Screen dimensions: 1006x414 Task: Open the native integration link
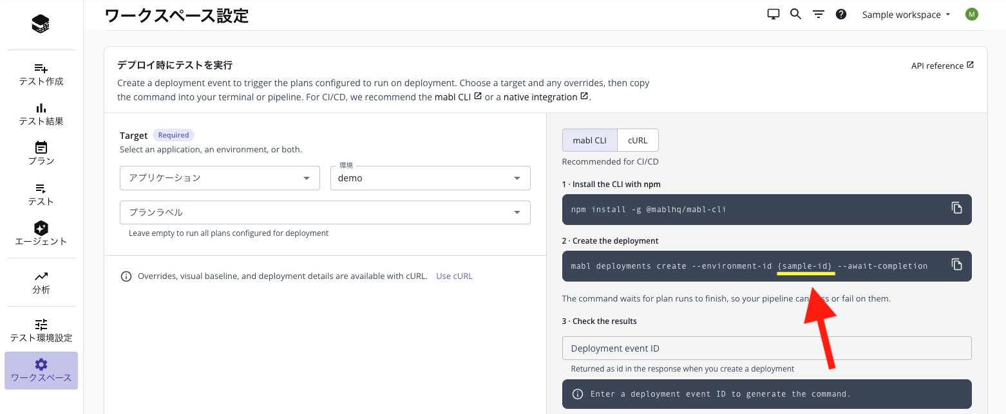(x=546, y=97)
